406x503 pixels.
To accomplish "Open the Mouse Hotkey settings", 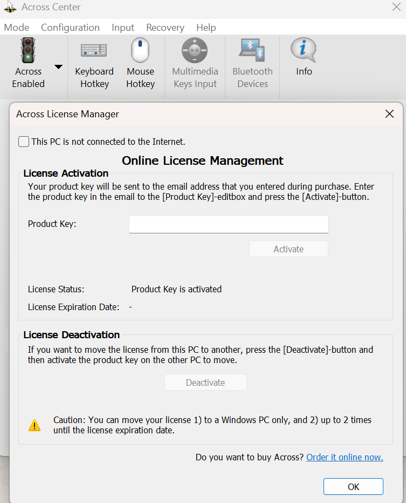I will 140,64.
